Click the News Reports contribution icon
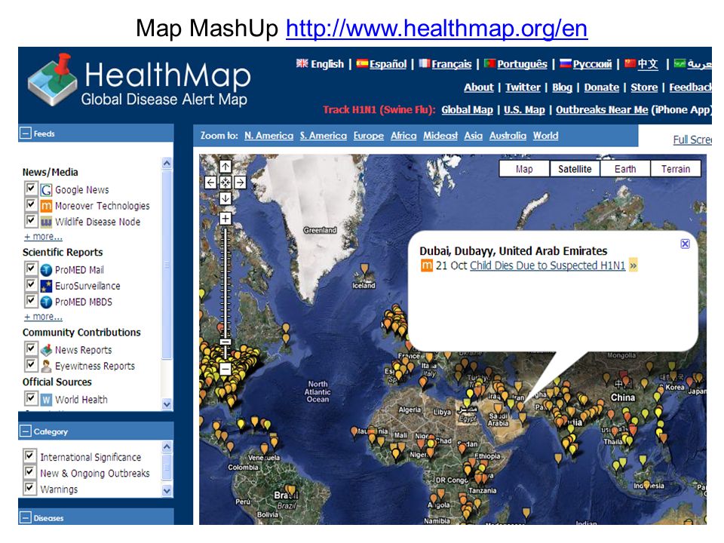This screenshot has width=724, height=543. (46, 350)
